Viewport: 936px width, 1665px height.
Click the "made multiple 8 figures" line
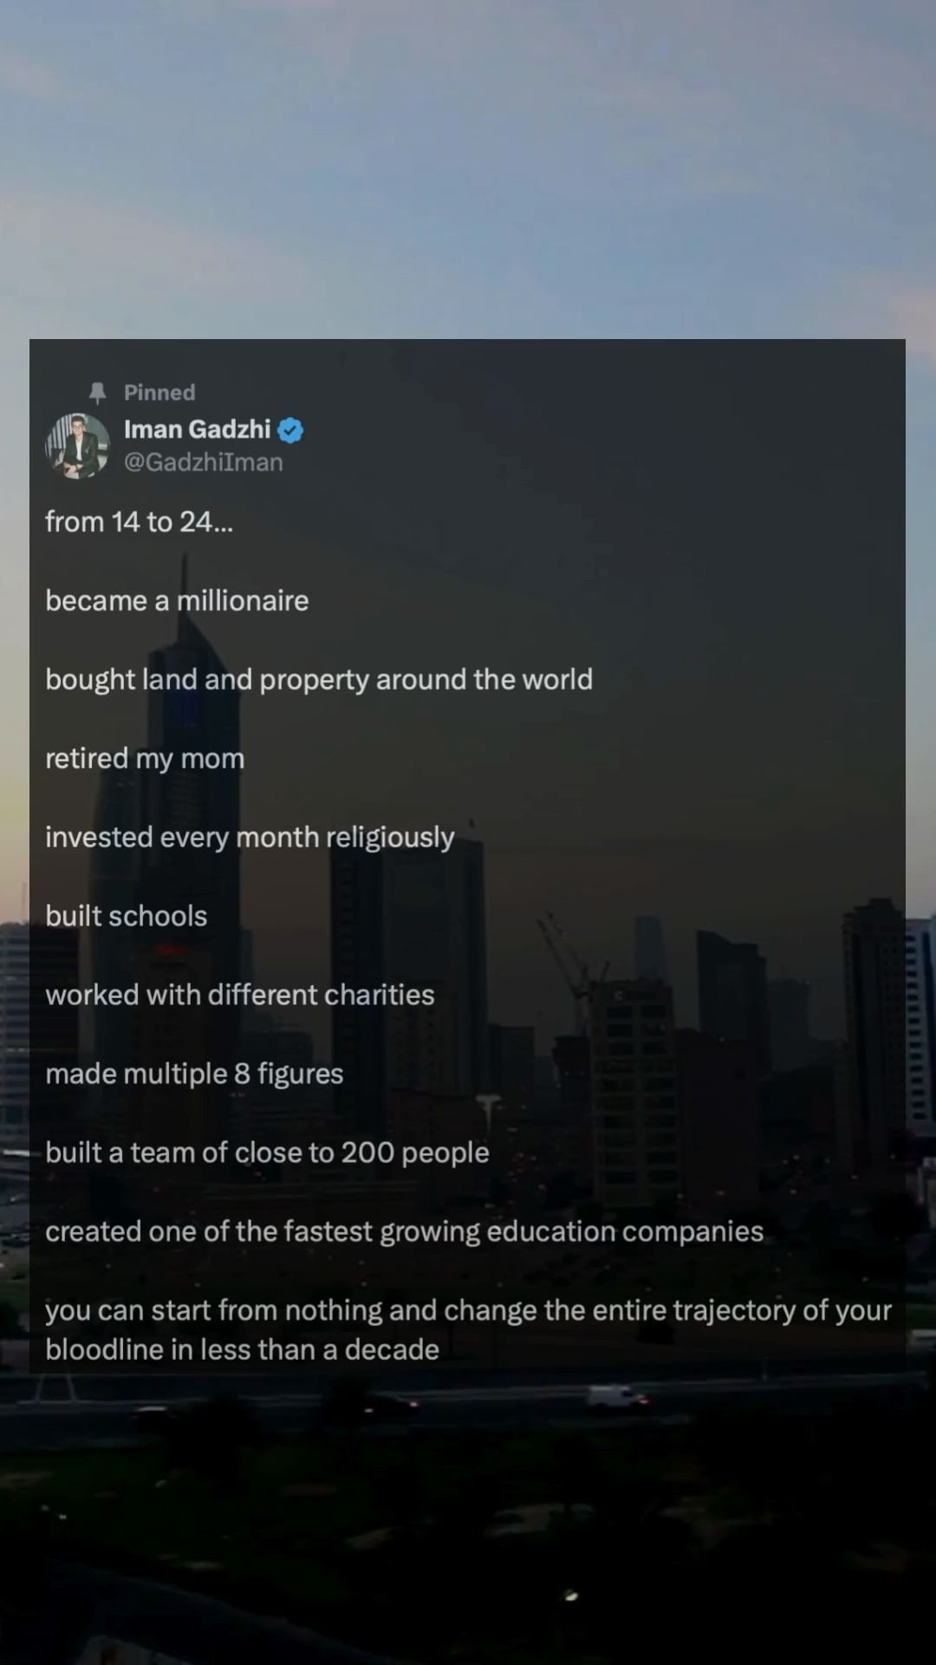click(x=194, y=1074)
